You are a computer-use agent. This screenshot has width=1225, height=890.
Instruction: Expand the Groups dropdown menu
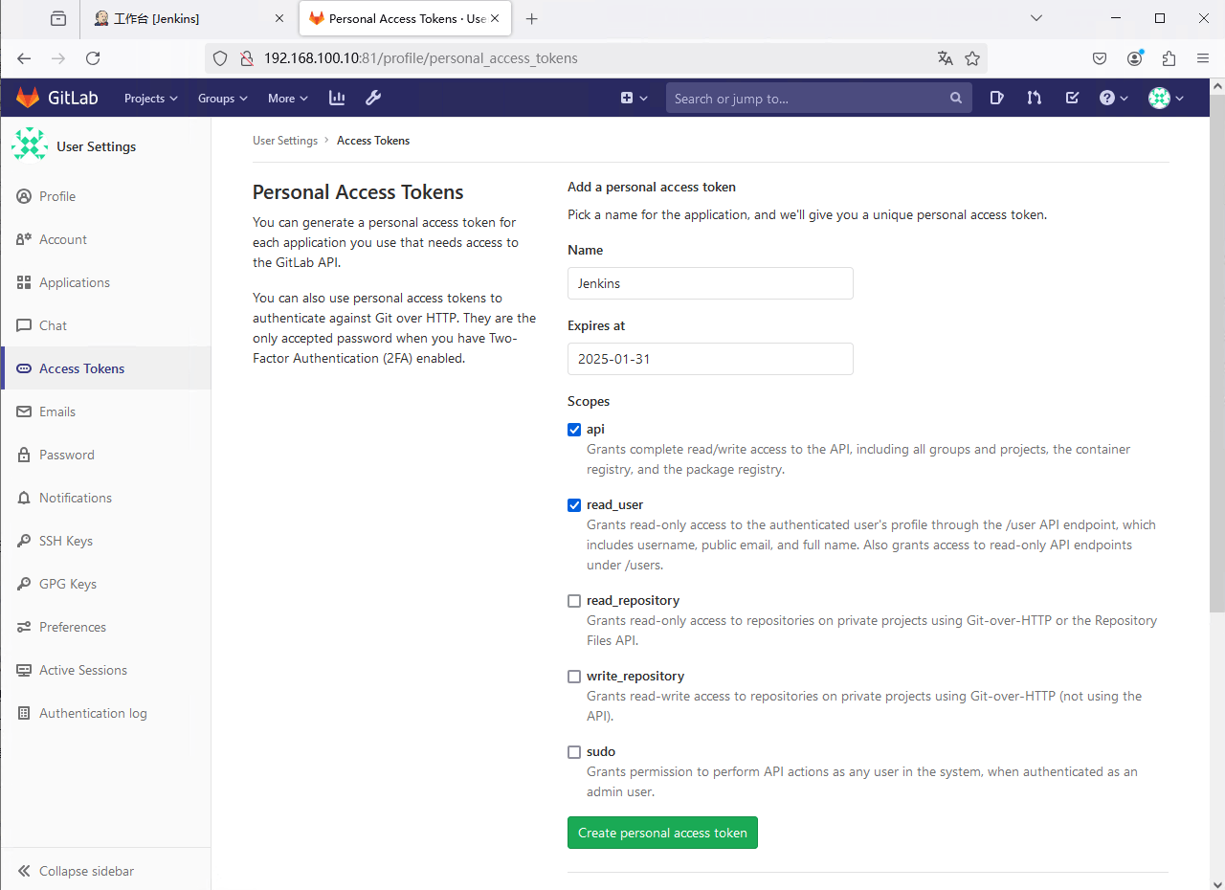pos(222,98)
